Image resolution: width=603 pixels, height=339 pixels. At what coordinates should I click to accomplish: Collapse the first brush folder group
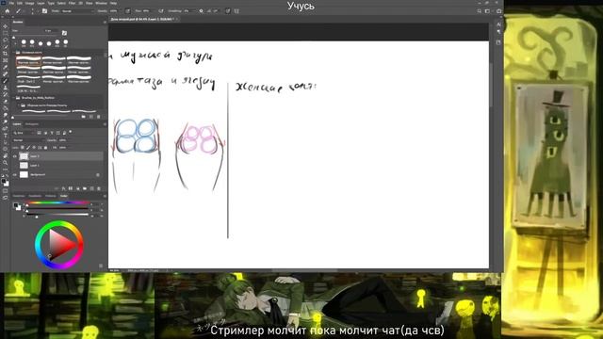(x=14, y=53)
